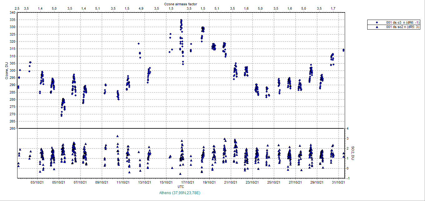The image size is (425, 201).
Task: Click the blue diamond legend marker
Action: pos(377,22)
